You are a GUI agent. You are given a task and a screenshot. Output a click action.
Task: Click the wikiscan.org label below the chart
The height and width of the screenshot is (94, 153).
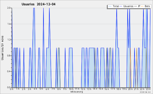click(x=76, y=92)
